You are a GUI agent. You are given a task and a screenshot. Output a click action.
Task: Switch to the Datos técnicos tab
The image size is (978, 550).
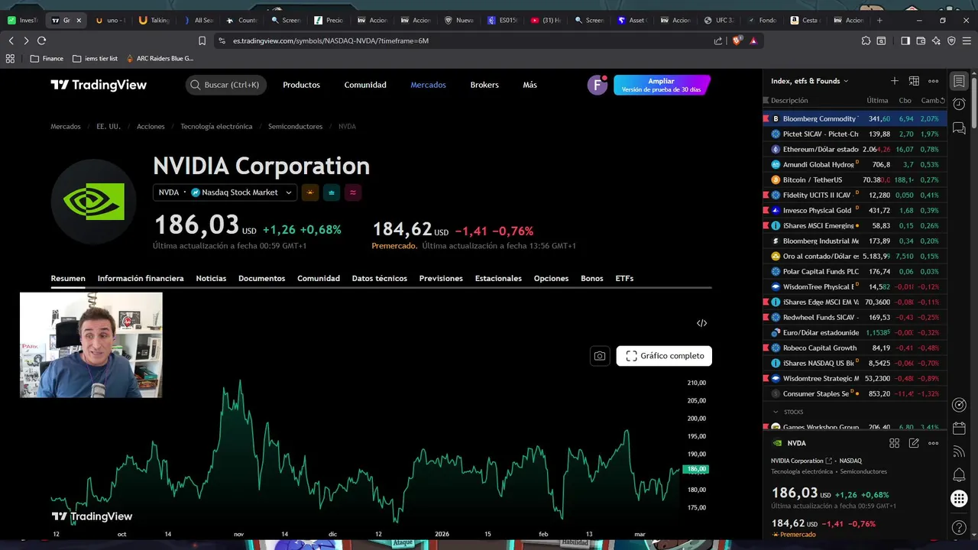(x=379, y=278)
